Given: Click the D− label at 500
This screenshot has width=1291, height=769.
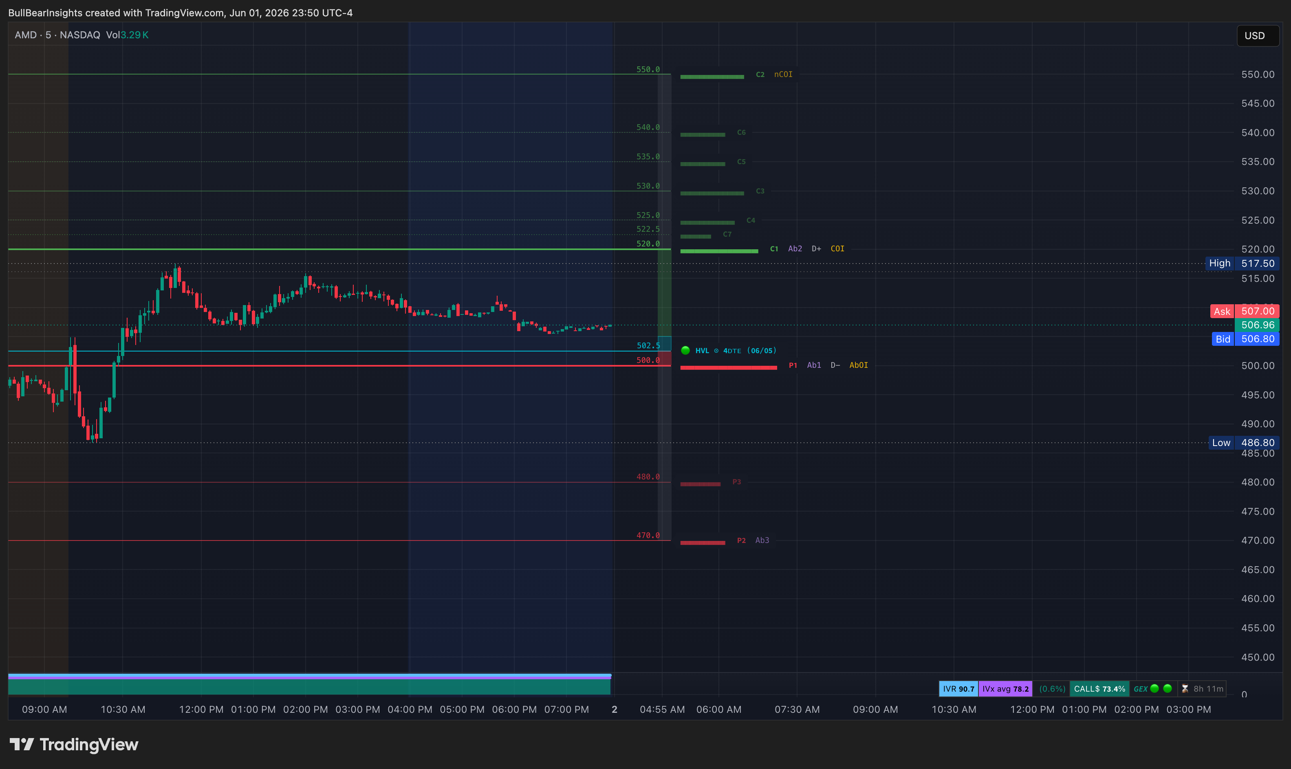Looking at the screenshot, I should pyautogui.click(x=835, y=365).
